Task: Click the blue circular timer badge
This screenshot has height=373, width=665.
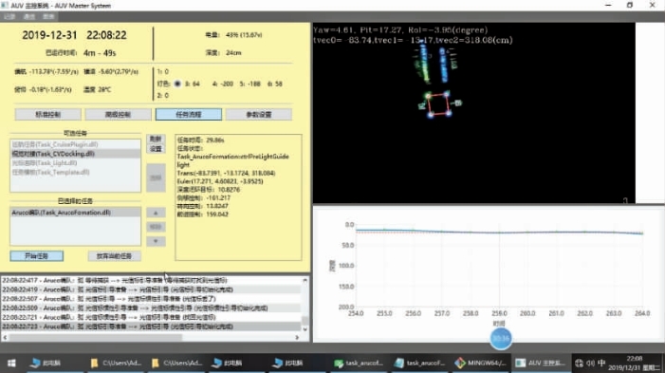Action: click(x=501, y=338)
